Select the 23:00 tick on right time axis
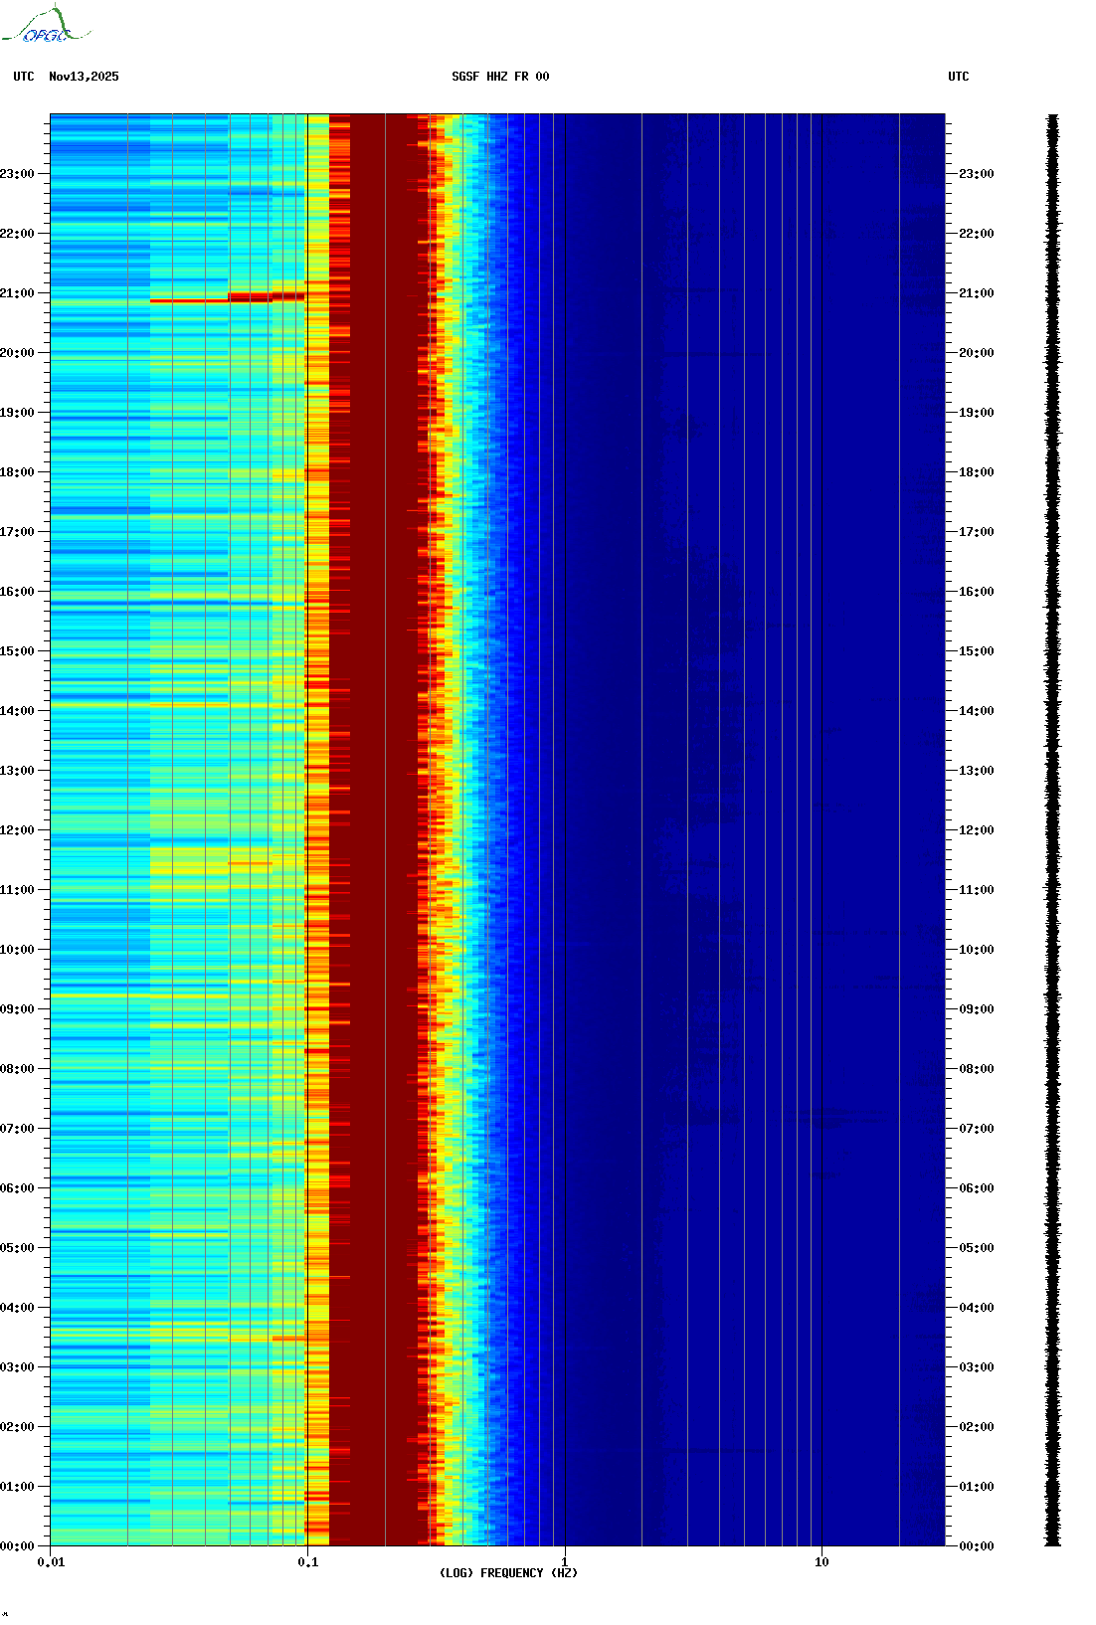Image resolution: width=1096 pixels, height=1625 pixels. click(976, 174)
